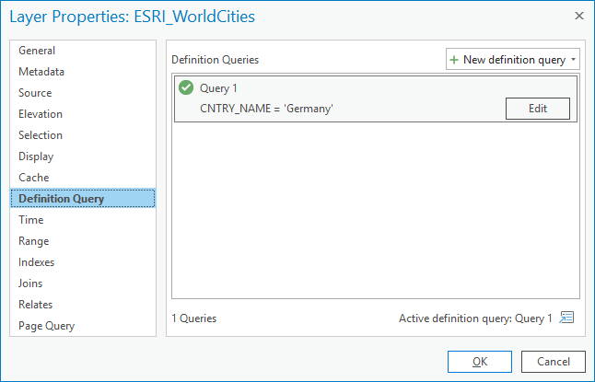Open the Metadata tab
This screenshot has height=382, width=595.
pos(83,72)
